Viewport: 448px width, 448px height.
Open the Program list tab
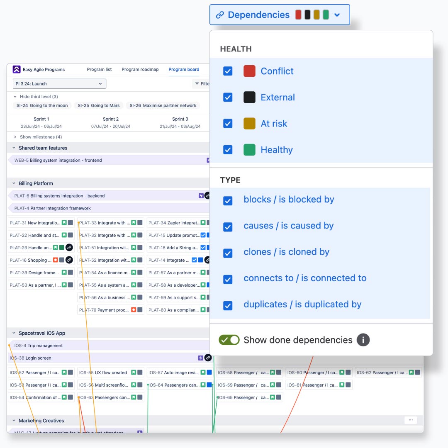pyautogui.click(x=99, y=69)
